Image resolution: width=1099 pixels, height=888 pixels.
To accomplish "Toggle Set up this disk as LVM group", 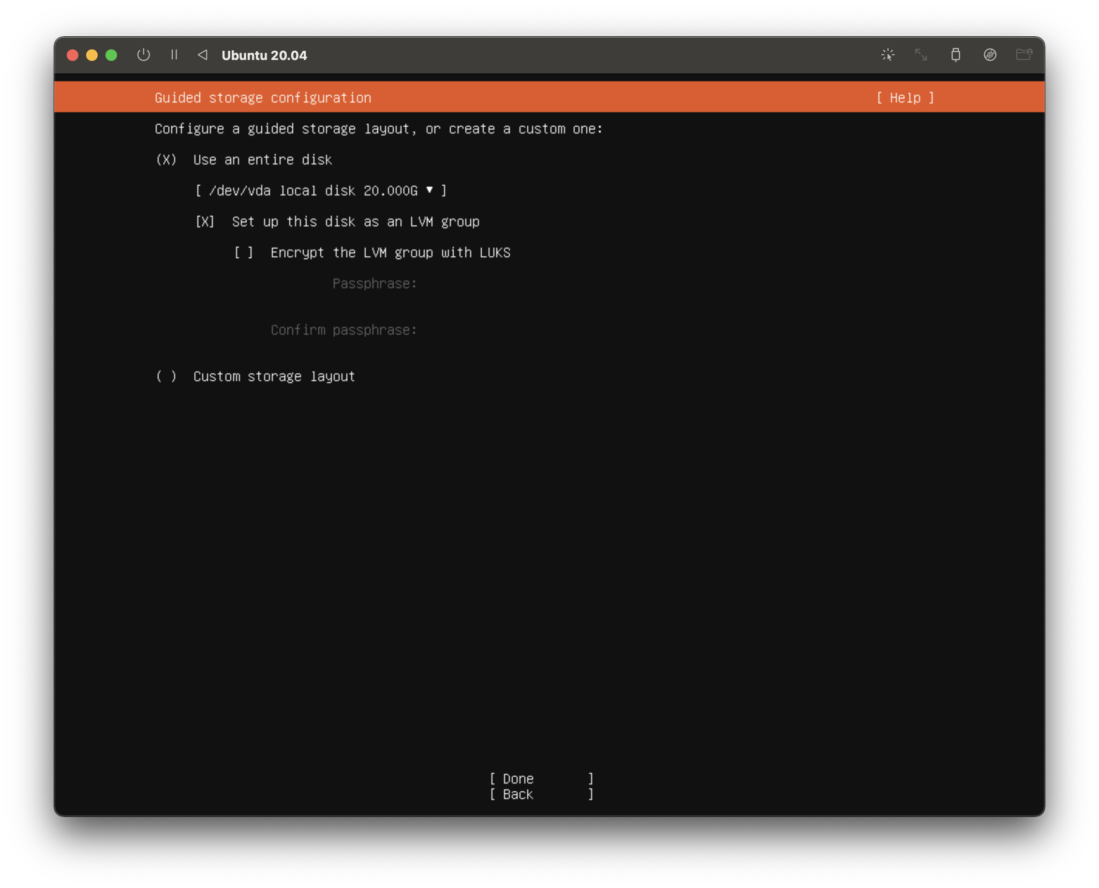I will coord(205,222).
